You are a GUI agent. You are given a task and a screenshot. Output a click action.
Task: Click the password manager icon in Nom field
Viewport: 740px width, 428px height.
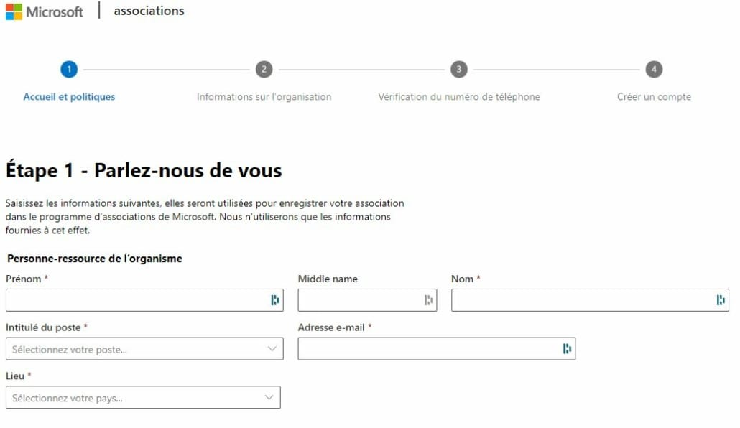point(721,300)
